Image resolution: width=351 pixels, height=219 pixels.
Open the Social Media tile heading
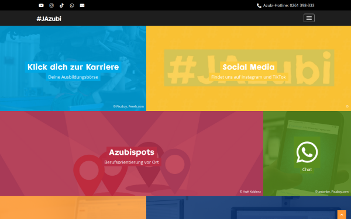click(249, 67)
